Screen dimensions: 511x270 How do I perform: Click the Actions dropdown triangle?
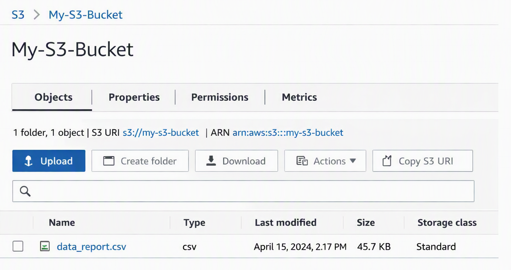point(353,161)
